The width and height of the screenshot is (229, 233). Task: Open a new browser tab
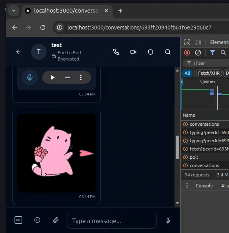pyautogui.click(x=120, y=11)
